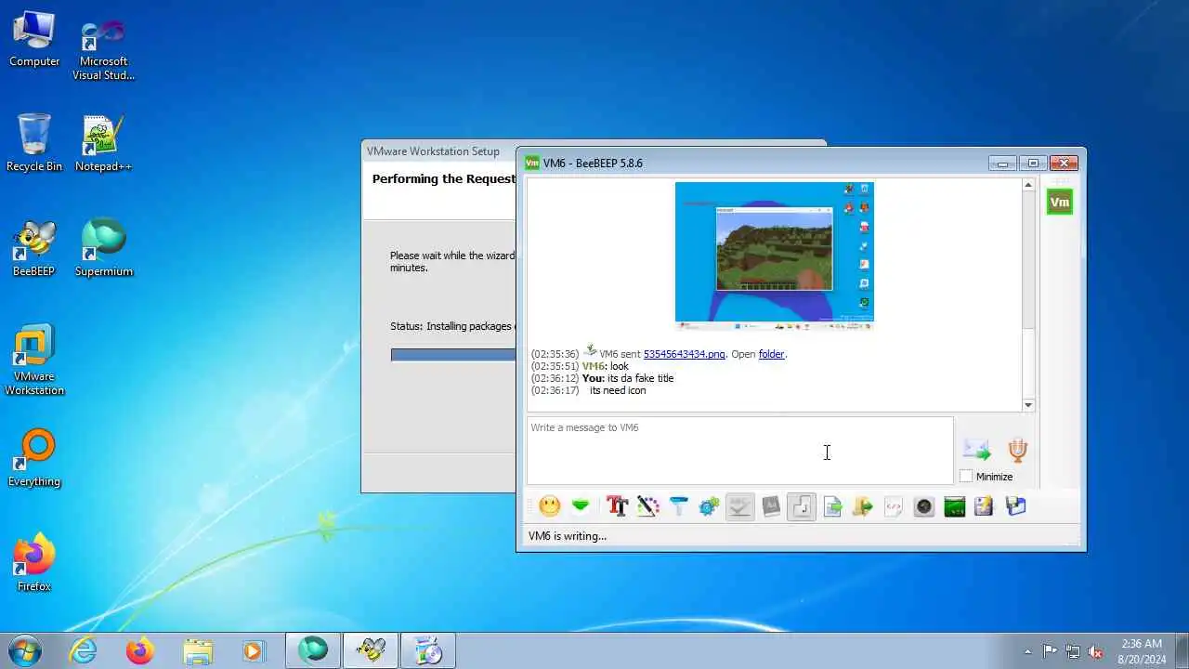The width and height of the screenshot is (1189, 669).
Task: Click the Show desktop strip on taskbar
Action: 1182,651
